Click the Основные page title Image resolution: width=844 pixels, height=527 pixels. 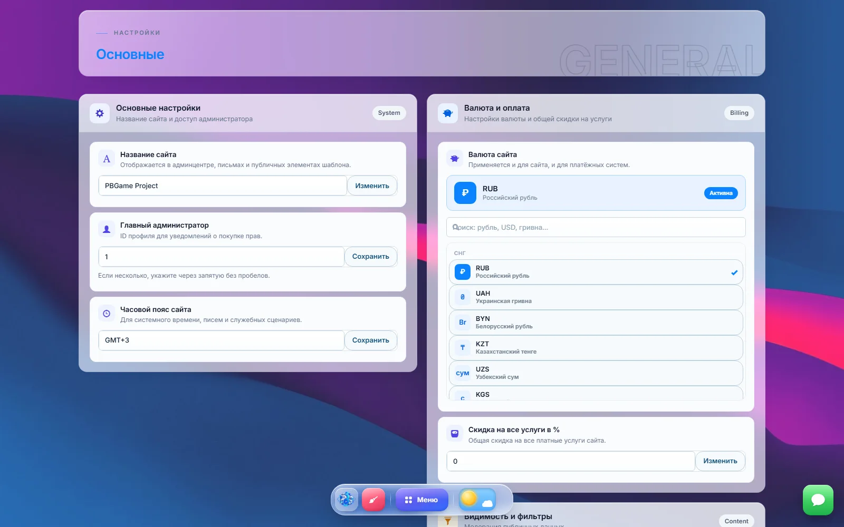(130, 54)
